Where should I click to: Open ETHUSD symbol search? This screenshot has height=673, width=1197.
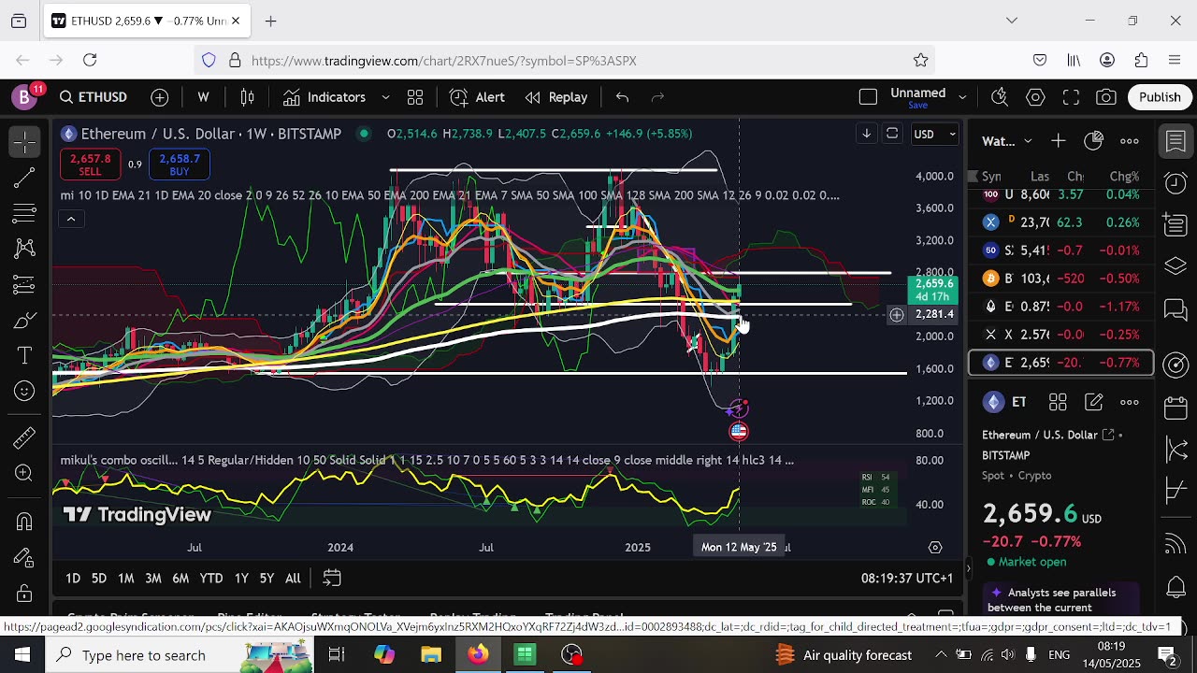93,97
